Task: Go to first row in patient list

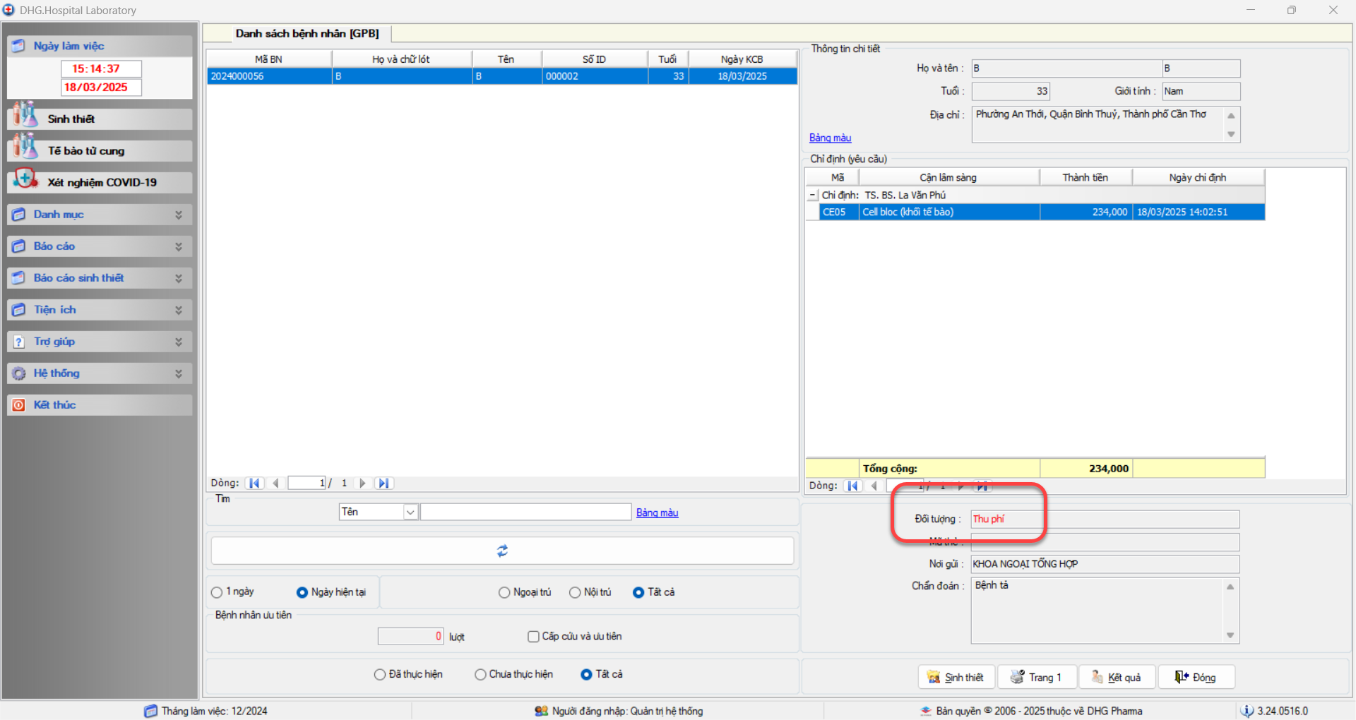Action: 254,484
